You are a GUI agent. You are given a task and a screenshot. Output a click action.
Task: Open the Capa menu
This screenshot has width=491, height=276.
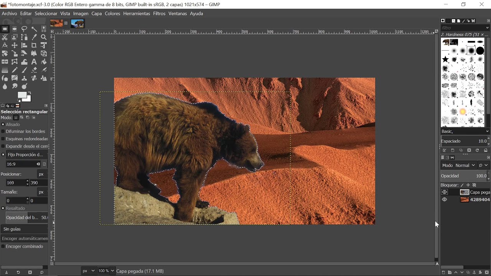pos(97,13)
